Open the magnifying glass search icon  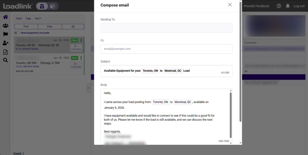5,60
